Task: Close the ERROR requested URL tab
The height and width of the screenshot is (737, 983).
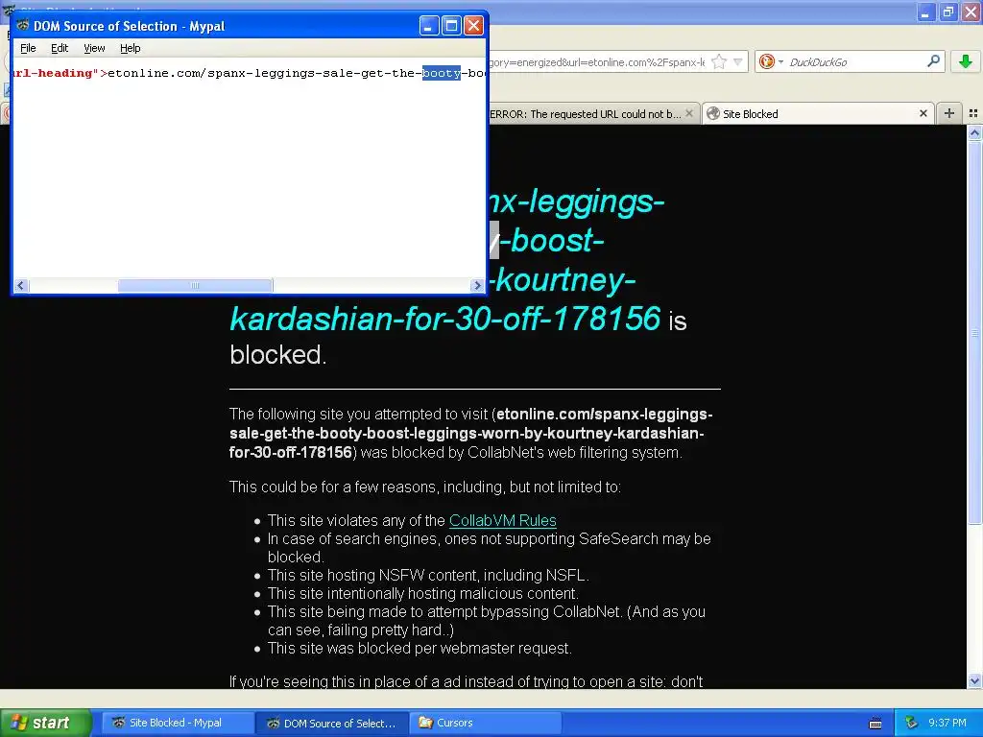Action: [689, 113]
